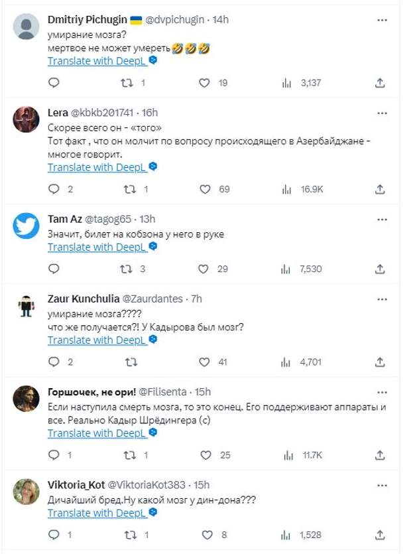Open more options on Dmitriy Pichugin's tweet
This screenshot has height=554, width=411.
point(381,21)
